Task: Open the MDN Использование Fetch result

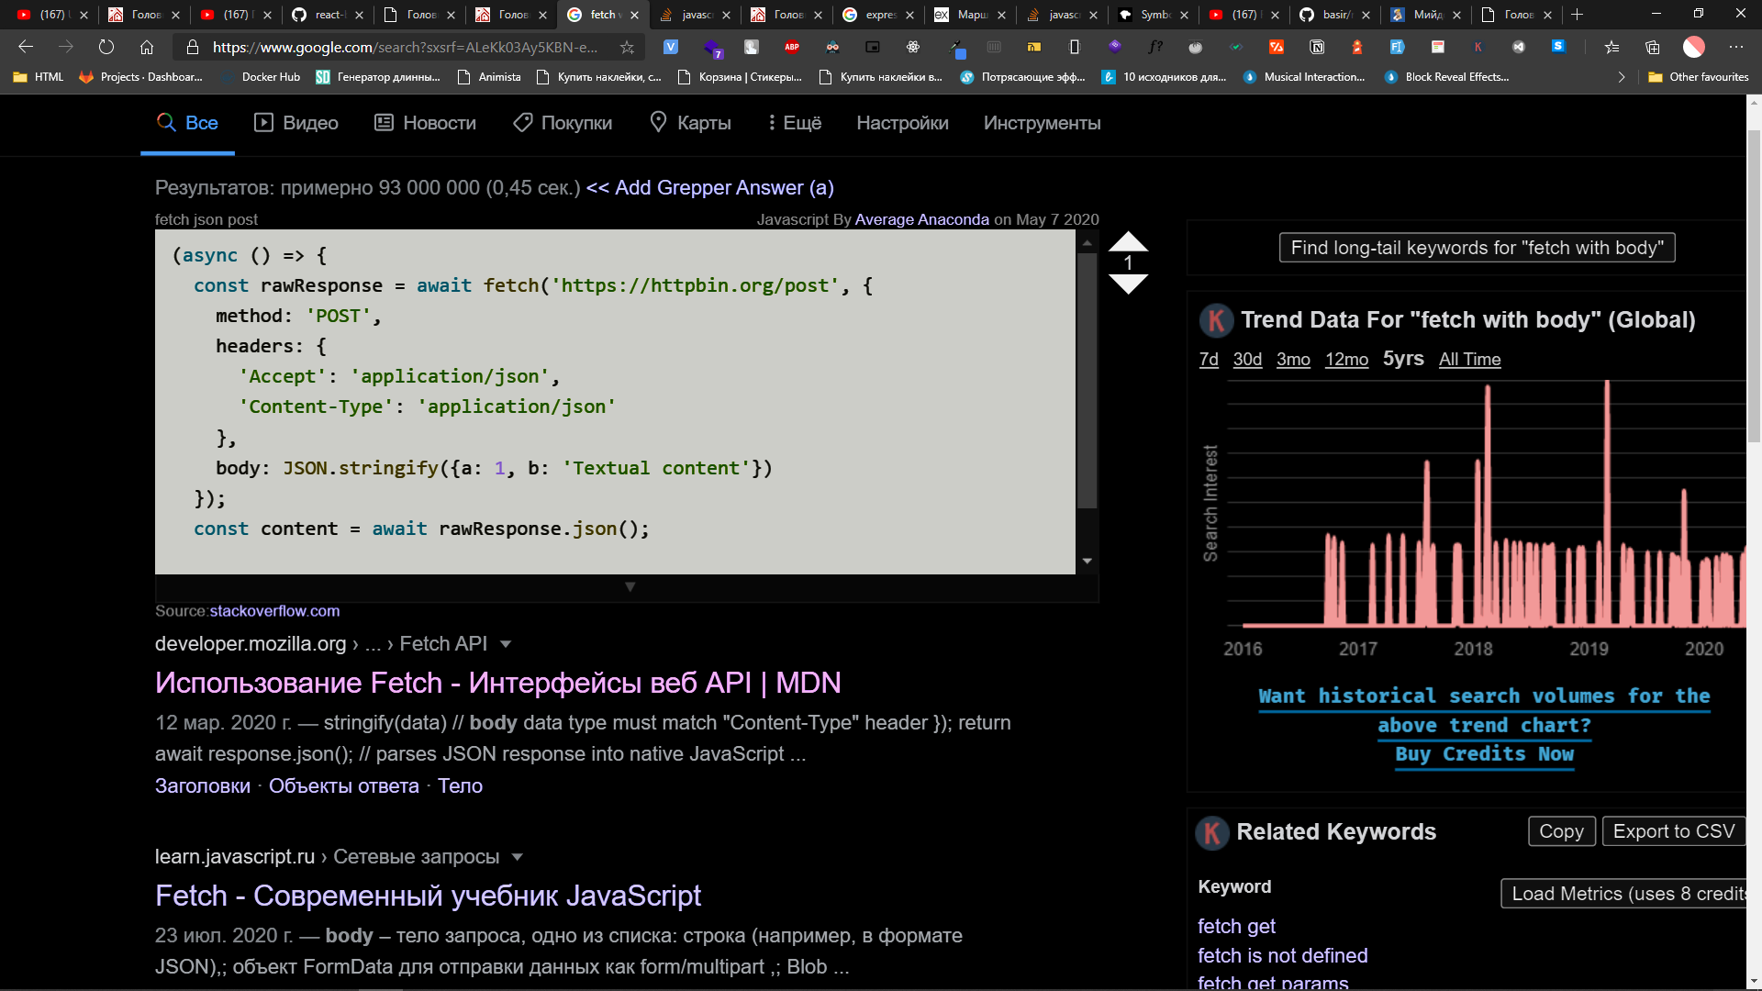Action: (x=498, y=684)
